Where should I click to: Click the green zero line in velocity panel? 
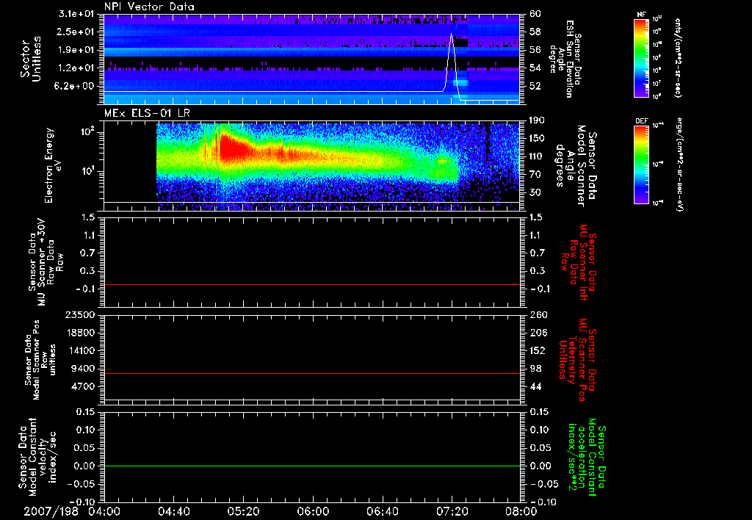pos(311,466)
